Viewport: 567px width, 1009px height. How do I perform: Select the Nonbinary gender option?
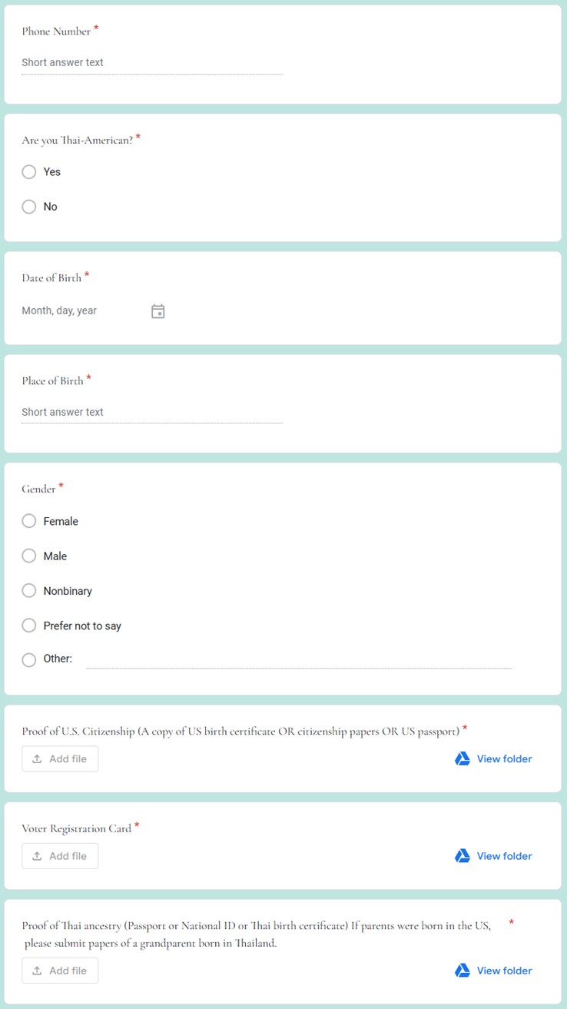click(28, 590)
